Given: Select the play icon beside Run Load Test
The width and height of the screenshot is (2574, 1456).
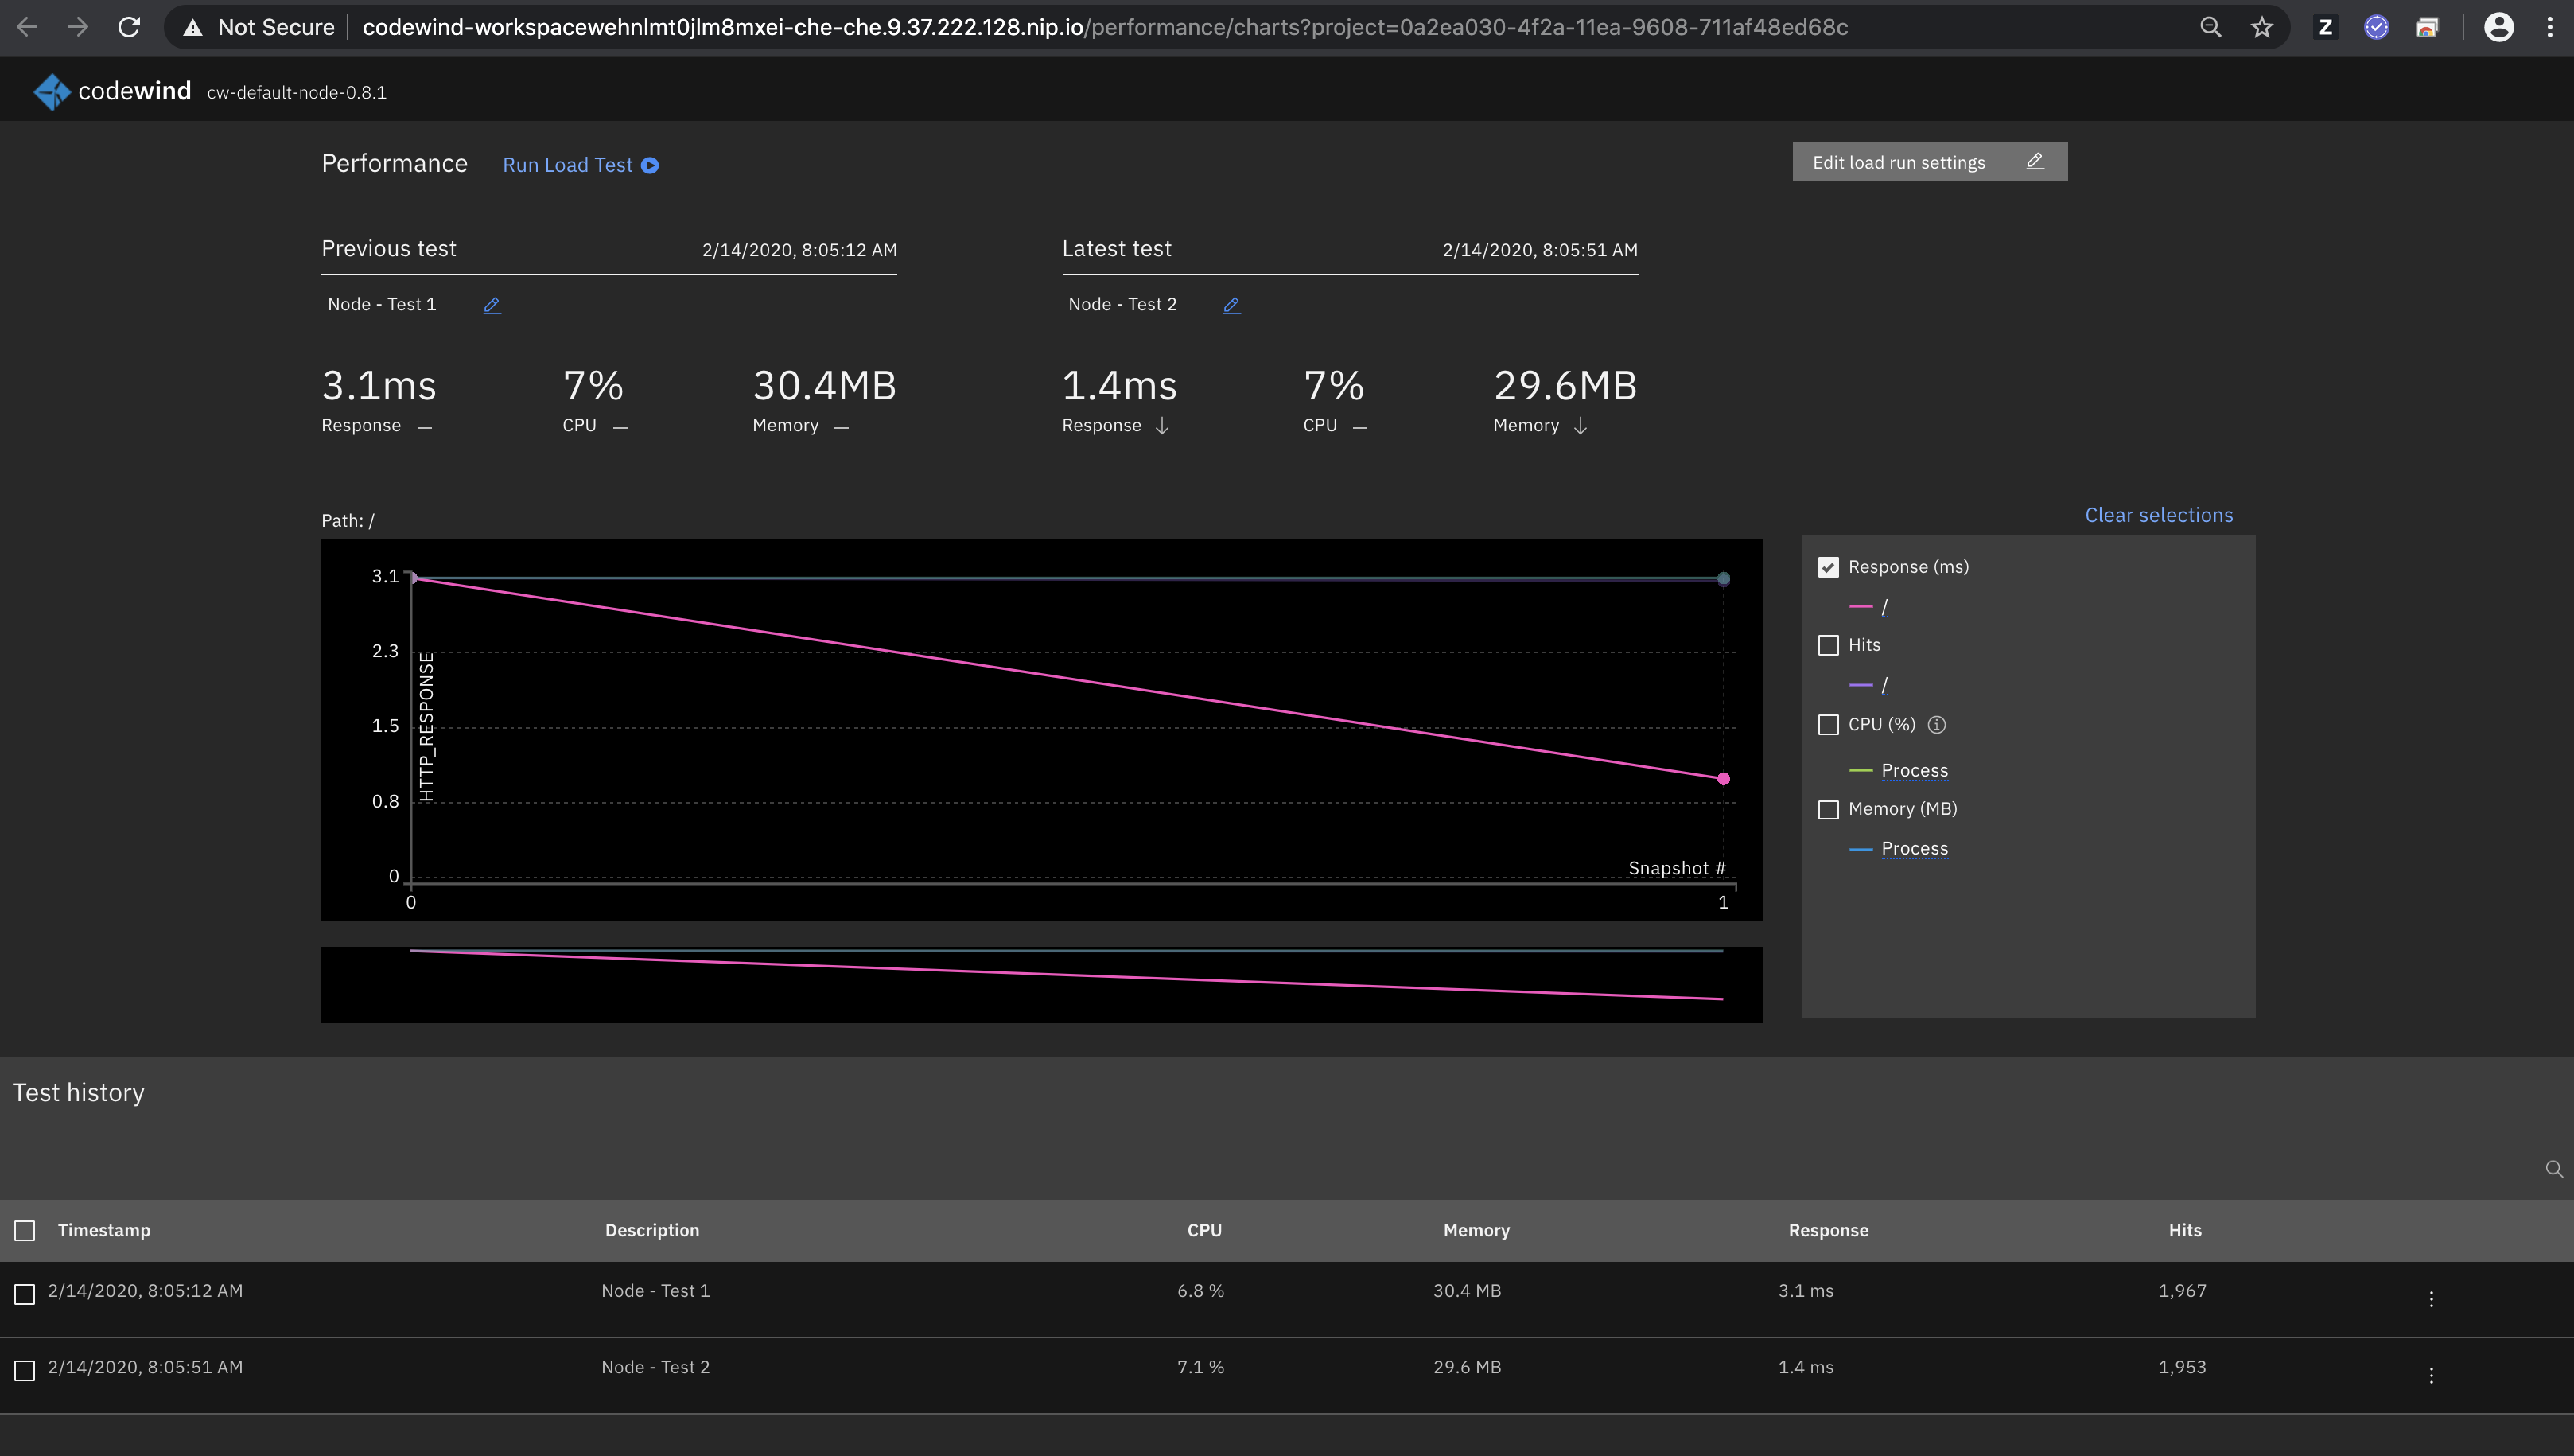Looking at the screenshot, I should pos(650,165).
